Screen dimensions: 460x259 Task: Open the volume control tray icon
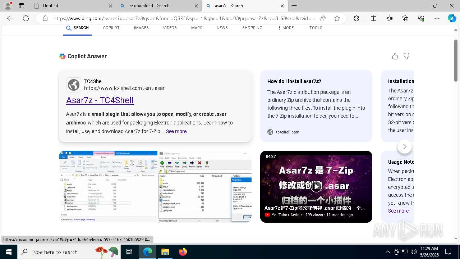click(x=414, y=252)
